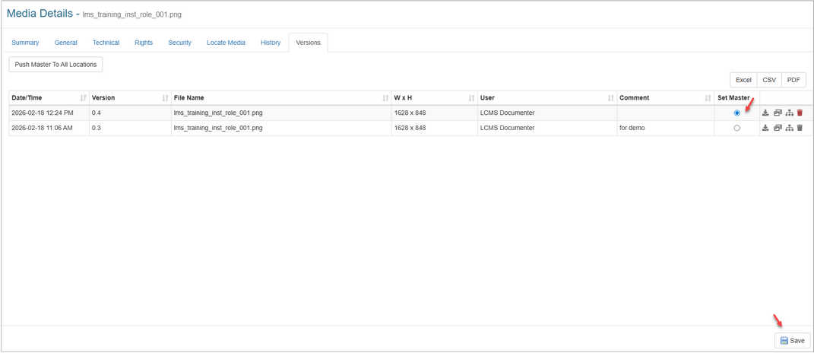The image size is (814, 353).
Task: Click the hierarchy icon for version 0.4
Action: 789,113
